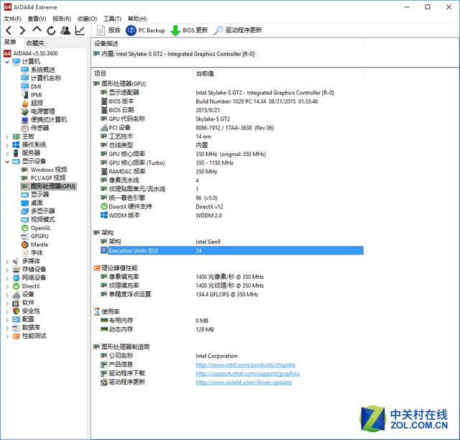The width and height of the screenshot is (460, 440).
Task: Generate a report with 报告 button
Action: [109, 30]
